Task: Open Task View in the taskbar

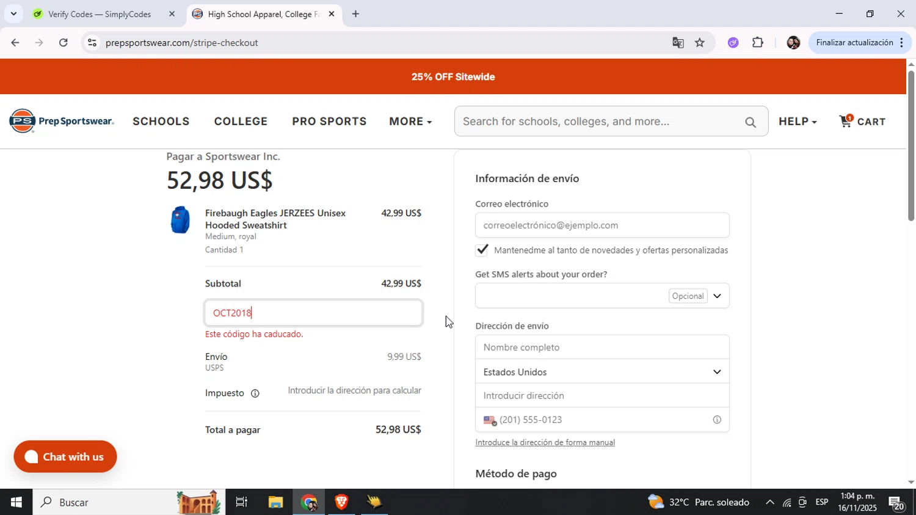Action: 242,502
